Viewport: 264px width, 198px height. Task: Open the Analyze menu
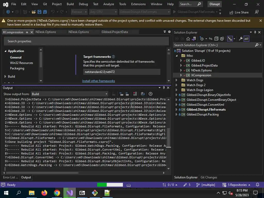pos(109,4)
